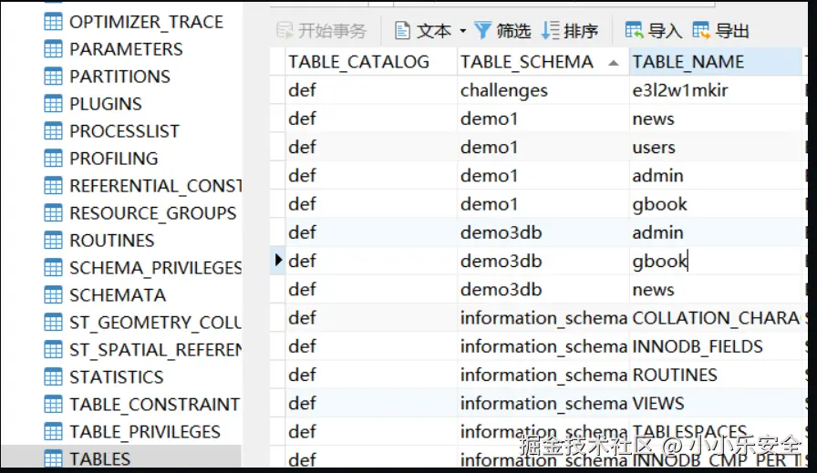Click the ROUTINES table icon in sidebar
The height and width of the screenshot is (473, 817).
(54, 241)
